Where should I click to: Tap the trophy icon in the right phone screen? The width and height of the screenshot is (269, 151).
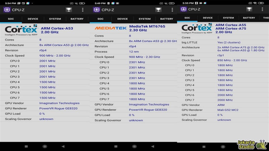249,9
